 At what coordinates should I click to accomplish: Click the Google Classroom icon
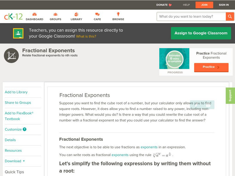click(x=18, y=33)
